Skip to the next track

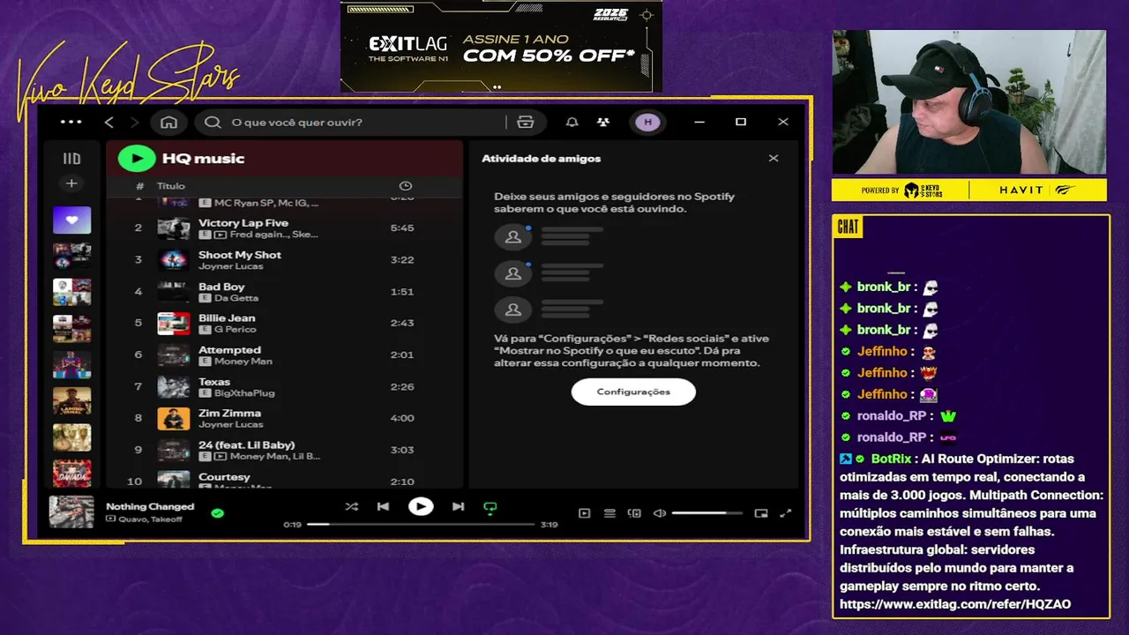458,507
